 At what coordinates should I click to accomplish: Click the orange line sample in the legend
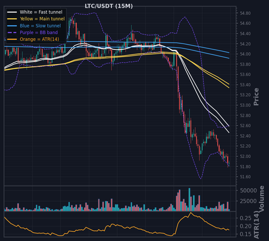[12, 39]
